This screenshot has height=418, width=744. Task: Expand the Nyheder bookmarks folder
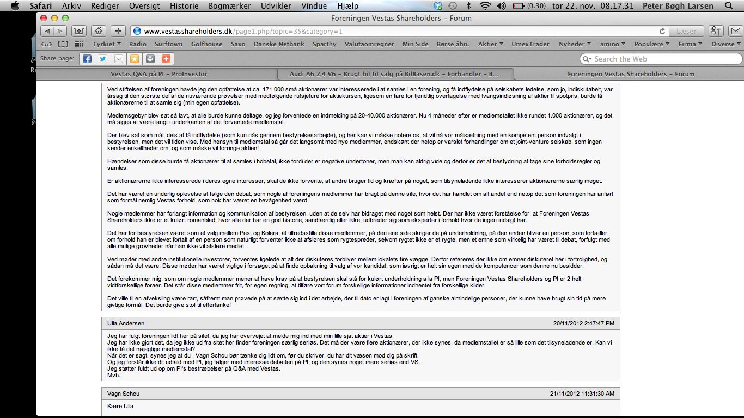[575, 44]
